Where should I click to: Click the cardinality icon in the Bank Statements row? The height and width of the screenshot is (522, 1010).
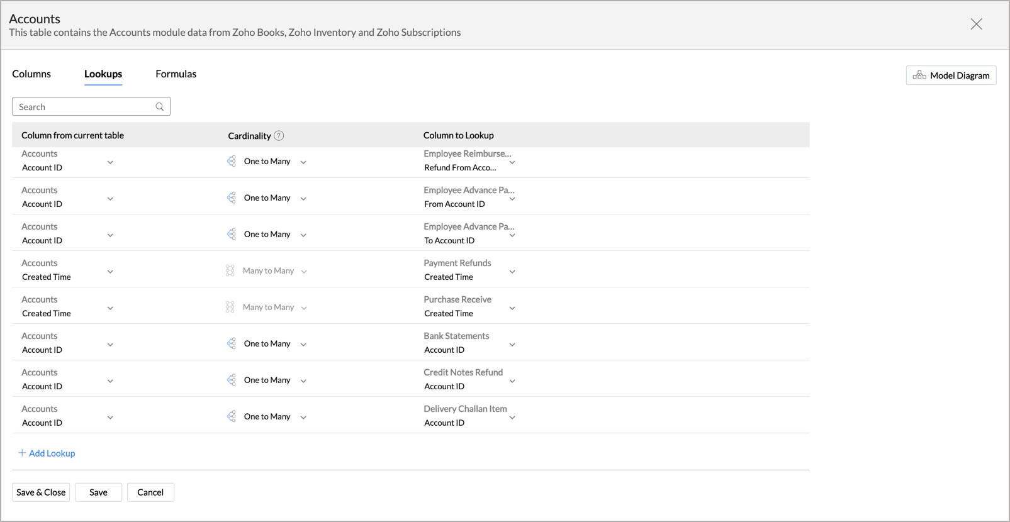[x=232, y=343]
